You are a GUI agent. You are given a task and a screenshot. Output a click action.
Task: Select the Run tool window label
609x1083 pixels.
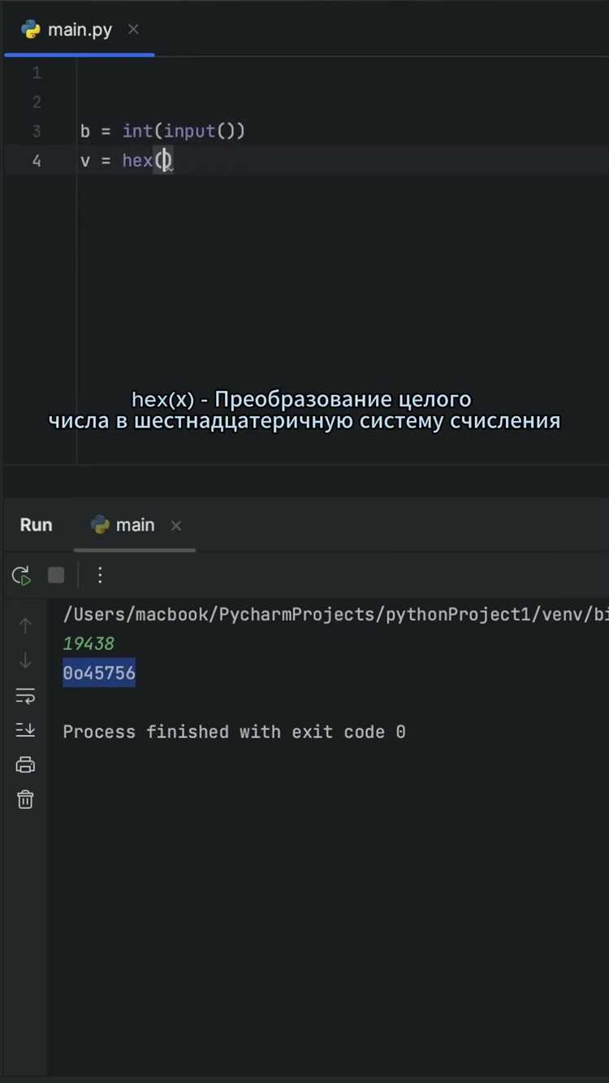tap(36, 525)
